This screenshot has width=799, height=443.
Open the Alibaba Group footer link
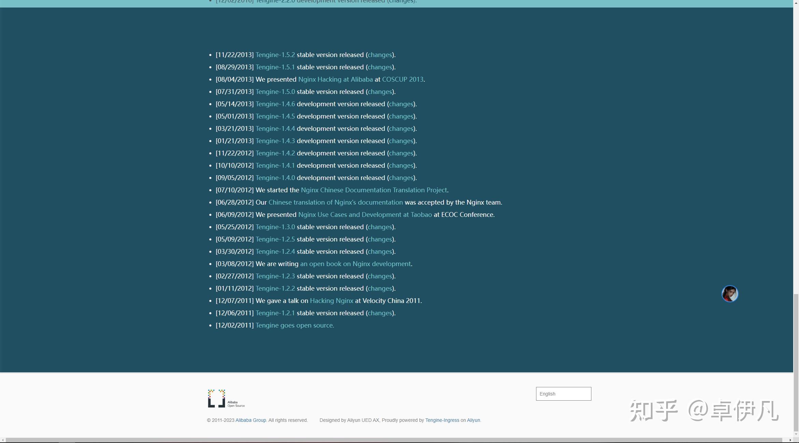coord(250,420)
